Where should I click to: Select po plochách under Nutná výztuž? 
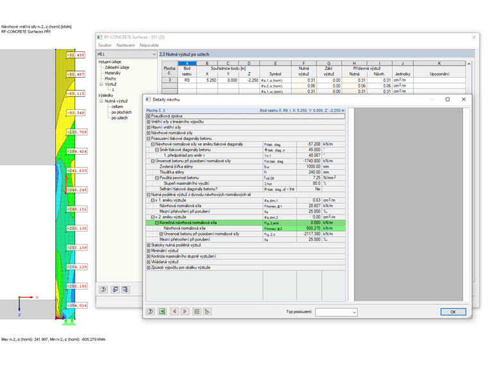(x=121, y=112)
